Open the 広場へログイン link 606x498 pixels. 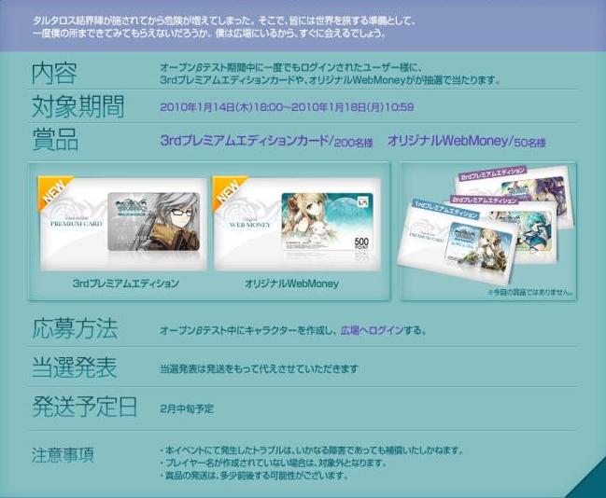point(372,330)
